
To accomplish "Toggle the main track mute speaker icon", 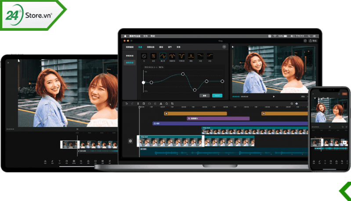I will 130,141.
